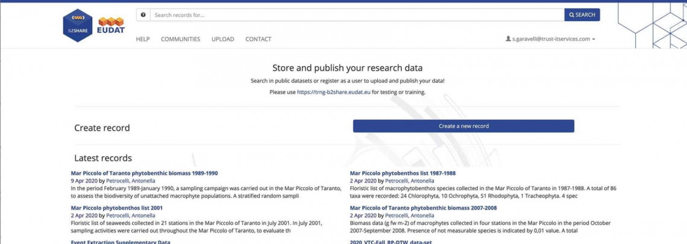
Task: Open the UPLOAD page
Action: tap(222, 39)
